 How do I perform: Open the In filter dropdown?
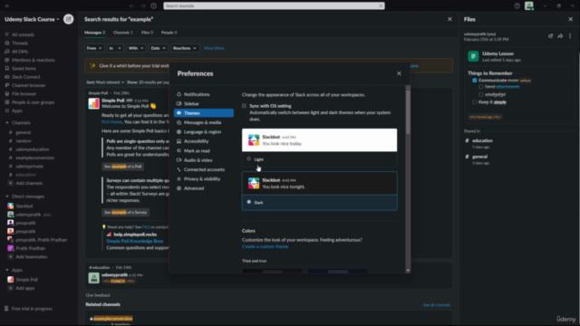pos(115,48)
